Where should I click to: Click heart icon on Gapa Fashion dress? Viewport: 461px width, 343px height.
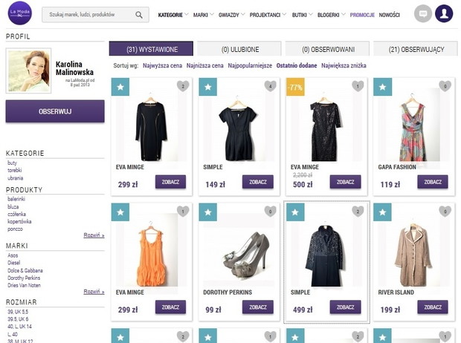click(x=445, y=86)
